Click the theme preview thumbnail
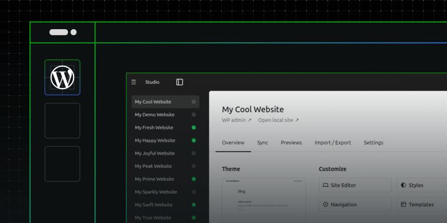Viewport: 447px width, 223px height. click(x=263, y=200)
